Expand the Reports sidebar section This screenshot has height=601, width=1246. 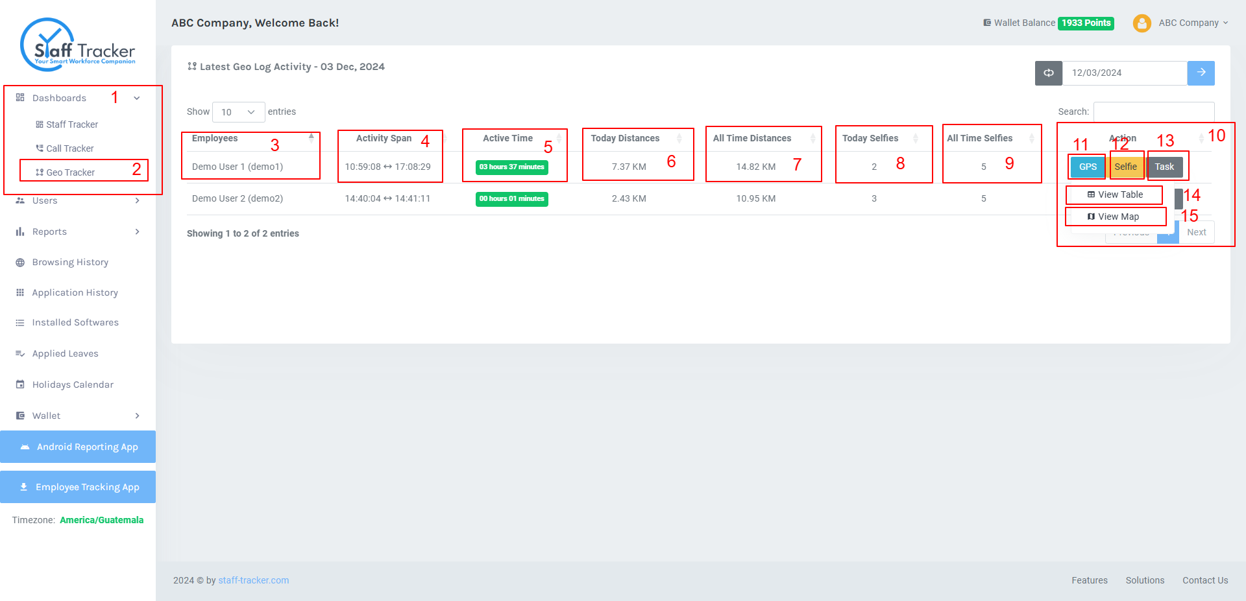(78, 231)
